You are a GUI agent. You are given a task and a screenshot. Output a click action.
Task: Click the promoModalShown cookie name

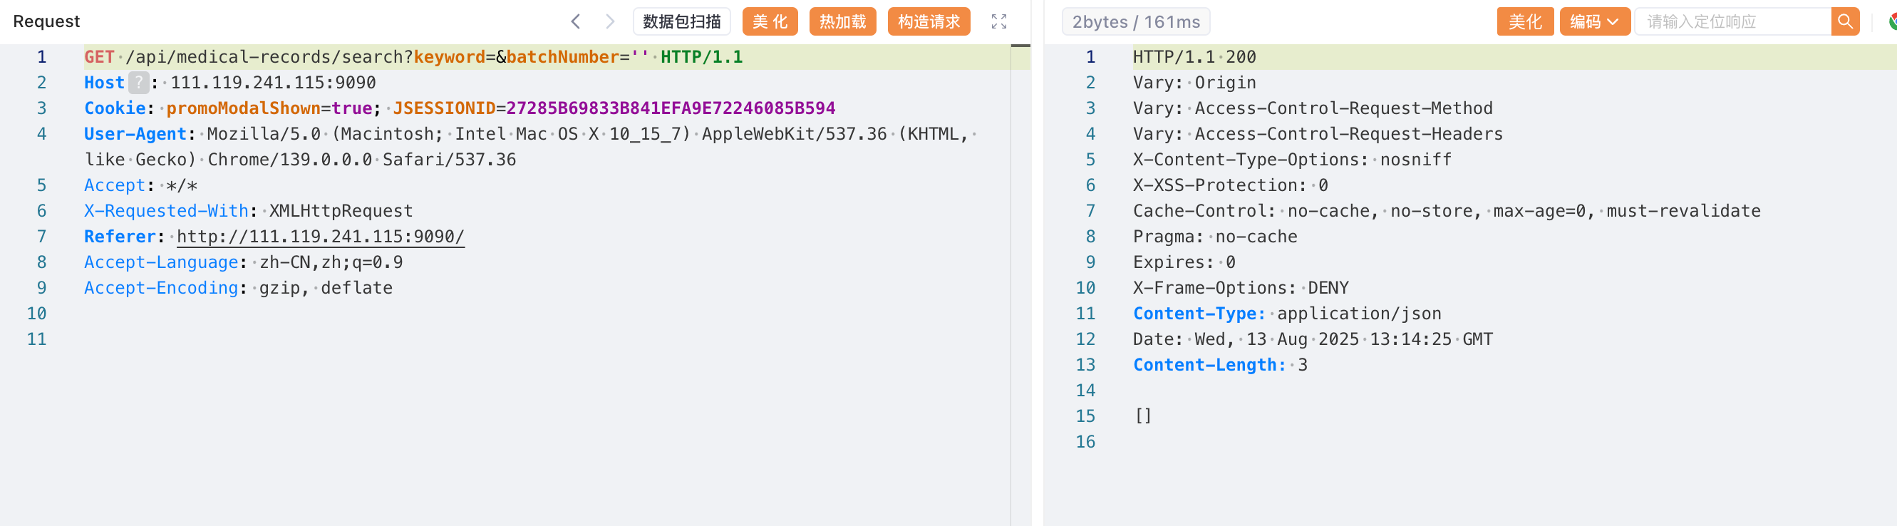(243, 108)
